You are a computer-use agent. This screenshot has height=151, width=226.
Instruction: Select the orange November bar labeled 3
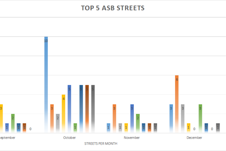coord(114,118)
